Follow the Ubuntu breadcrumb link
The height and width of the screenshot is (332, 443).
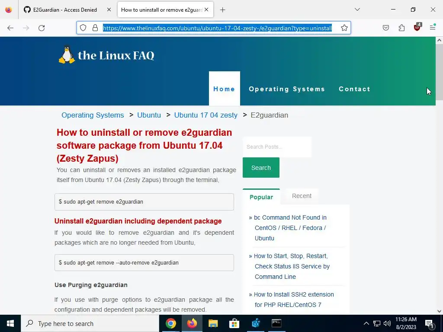coord(149,115)
